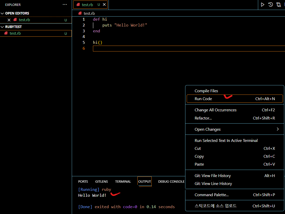Expand Open Changes submenu arrow
The image size is (285, 214).
[278, 129]
